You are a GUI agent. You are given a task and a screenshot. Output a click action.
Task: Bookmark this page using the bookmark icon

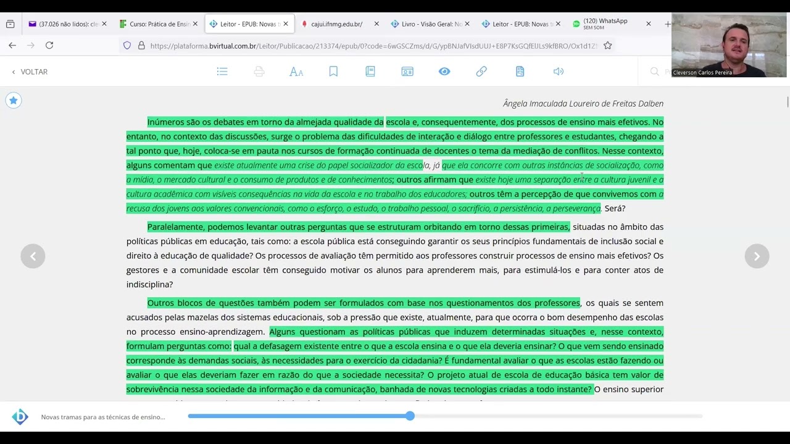[x=333, y=72]
